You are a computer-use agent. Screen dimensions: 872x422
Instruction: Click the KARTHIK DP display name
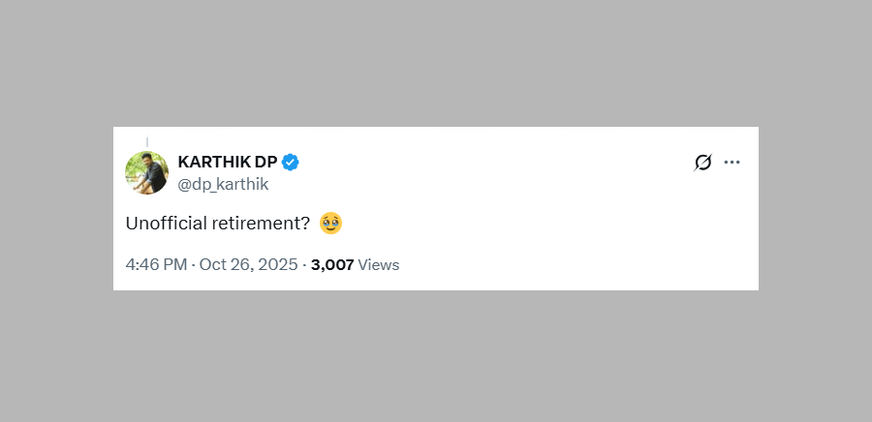pos(227,162)
